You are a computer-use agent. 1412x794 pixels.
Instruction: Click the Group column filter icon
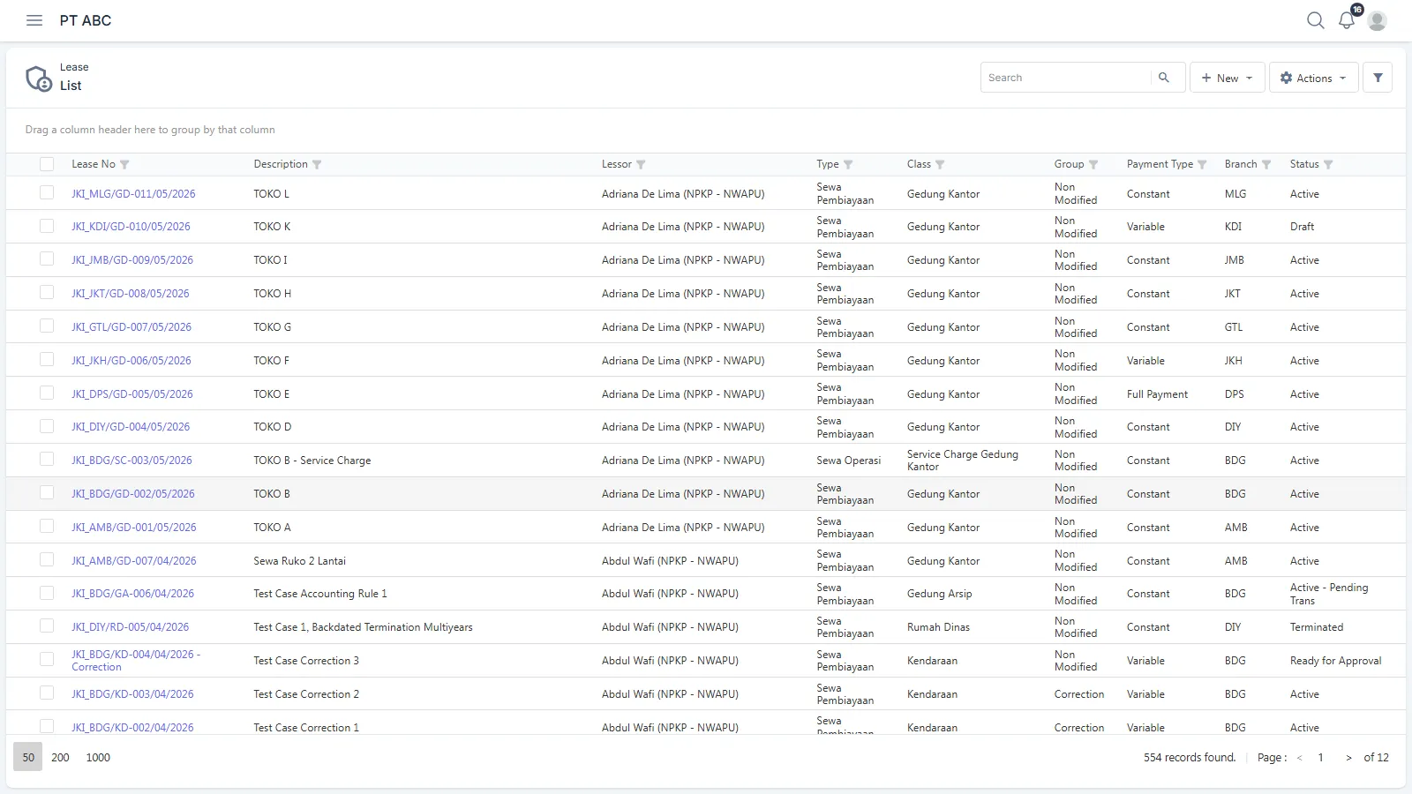[1093, 165]
